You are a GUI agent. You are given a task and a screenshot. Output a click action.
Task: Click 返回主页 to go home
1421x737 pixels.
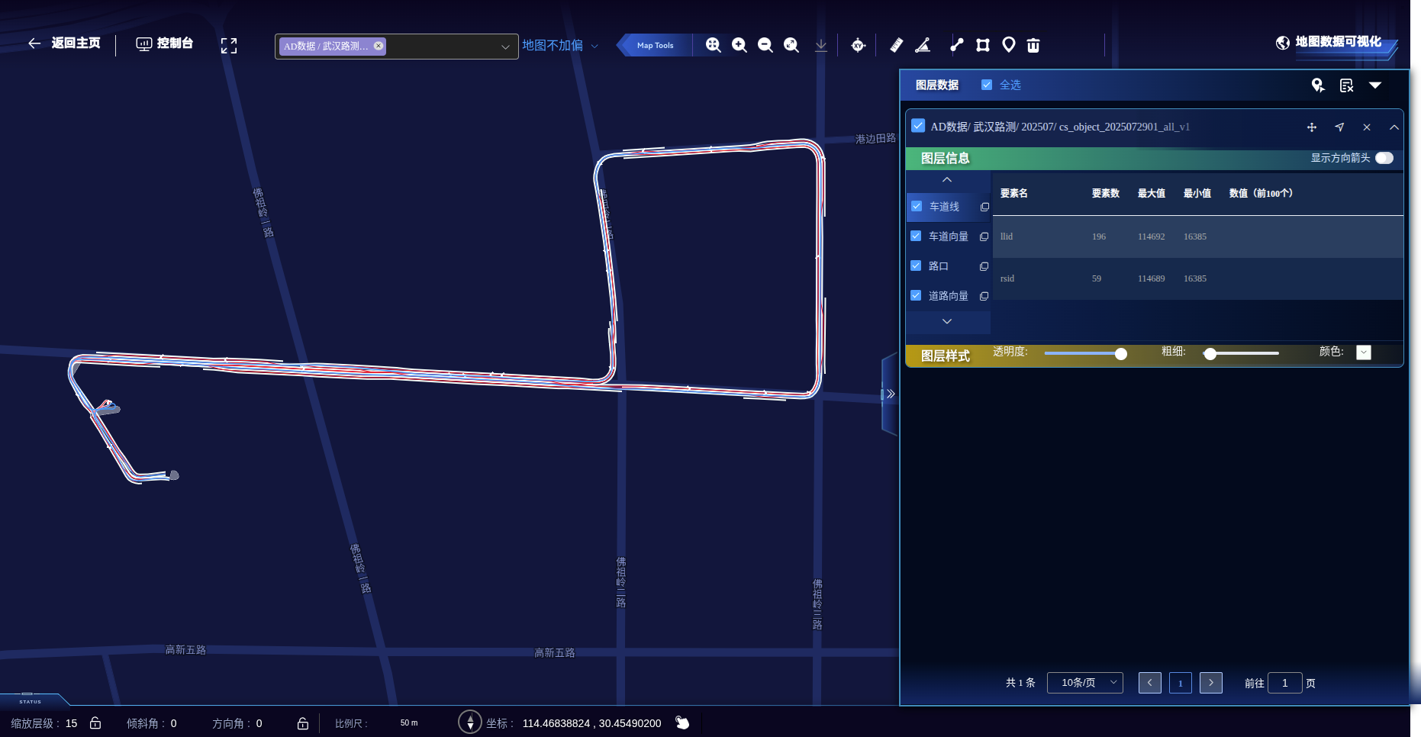(64, 43)
